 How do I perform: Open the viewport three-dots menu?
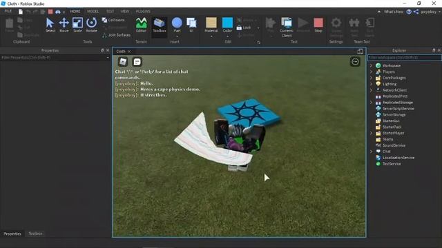click(x=355, y=61)
